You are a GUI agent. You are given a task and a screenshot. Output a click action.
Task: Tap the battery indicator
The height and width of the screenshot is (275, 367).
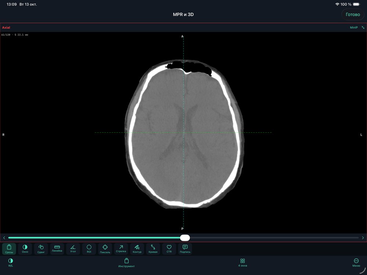click(356, 4)
